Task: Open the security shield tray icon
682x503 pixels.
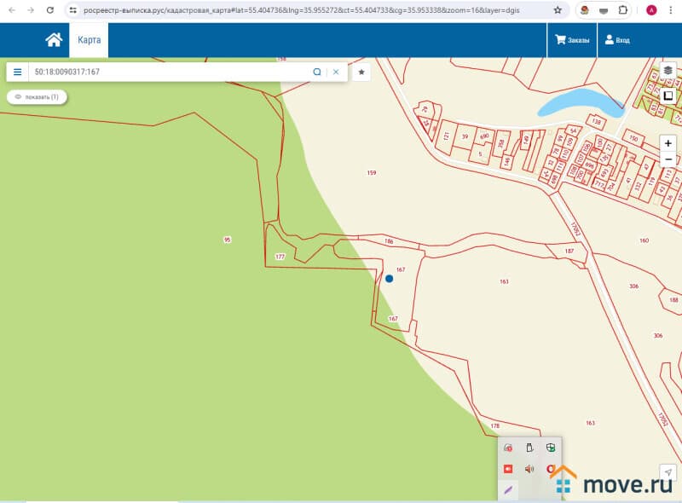Action: (551, 448)
